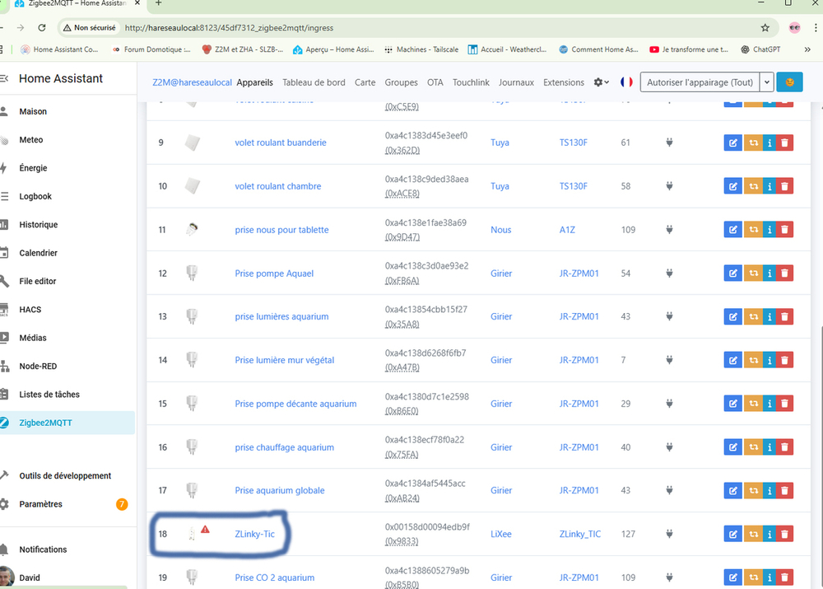Open volet roulant buanderie device link
Viewport: 823px width, 589px height.
281,143
